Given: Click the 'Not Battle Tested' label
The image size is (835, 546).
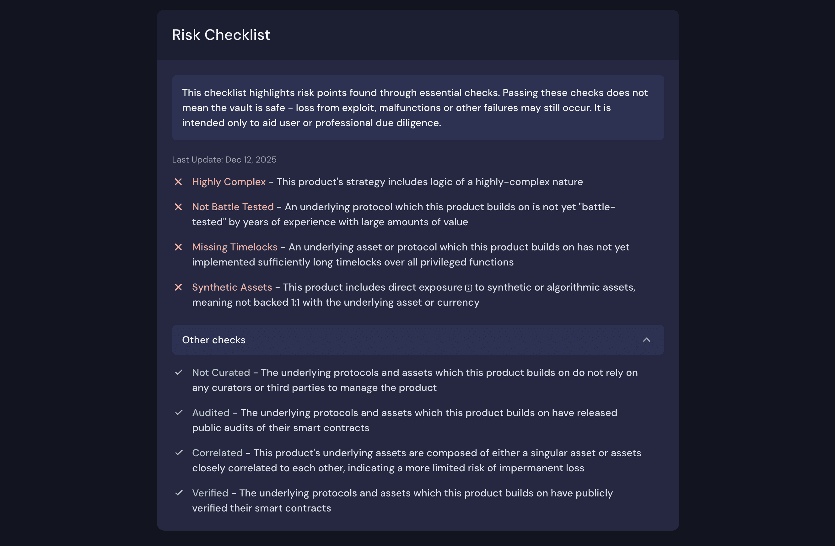Looking at the screenshot, I should (233, 207).
